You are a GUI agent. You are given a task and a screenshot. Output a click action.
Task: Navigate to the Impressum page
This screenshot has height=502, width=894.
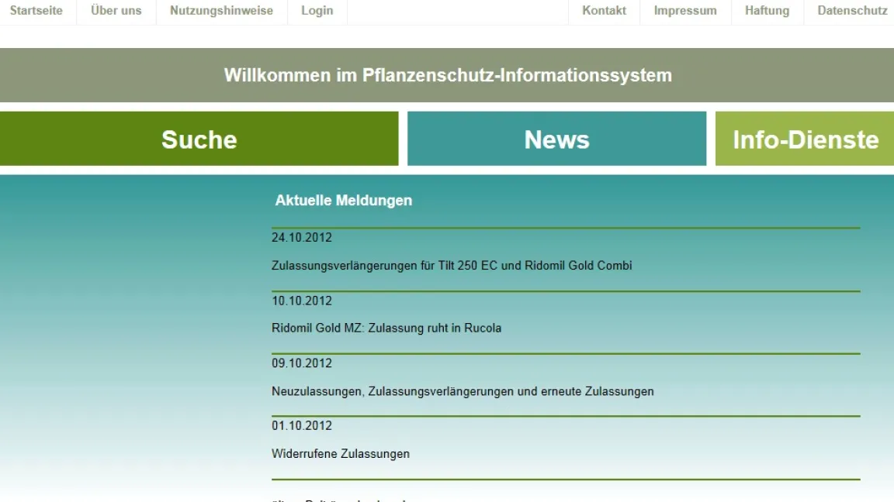685,11
